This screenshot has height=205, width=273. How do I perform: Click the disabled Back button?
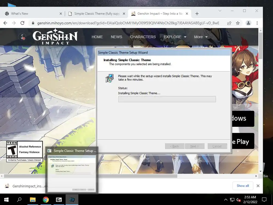(175, 146)
